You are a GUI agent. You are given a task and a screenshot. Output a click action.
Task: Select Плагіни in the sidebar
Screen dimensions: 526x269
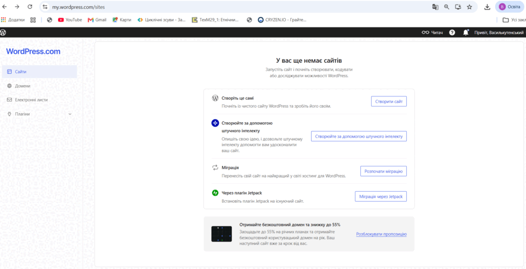coord(40,114)
